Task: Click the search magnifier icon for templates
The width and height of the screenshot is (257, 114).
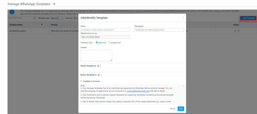Action: 34,18
